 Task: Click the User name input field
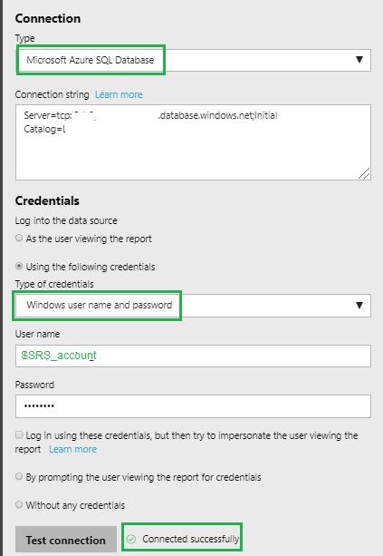click(193, 356)
